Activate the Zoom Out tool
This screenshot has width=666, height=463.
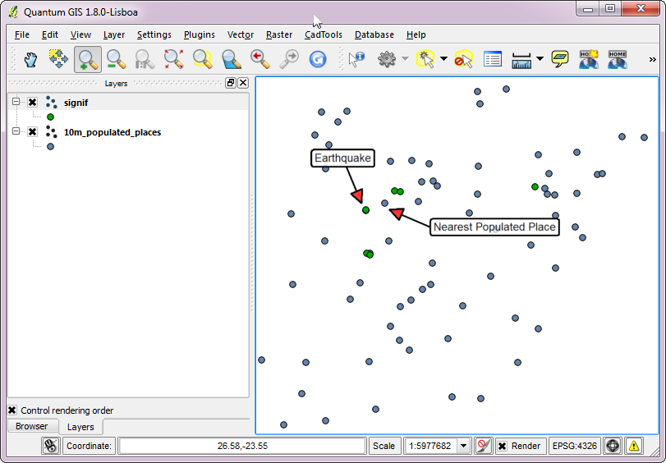click(116, 59)
